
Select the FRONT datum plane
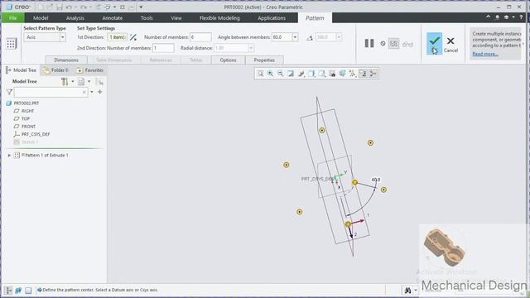coord(28,127)
